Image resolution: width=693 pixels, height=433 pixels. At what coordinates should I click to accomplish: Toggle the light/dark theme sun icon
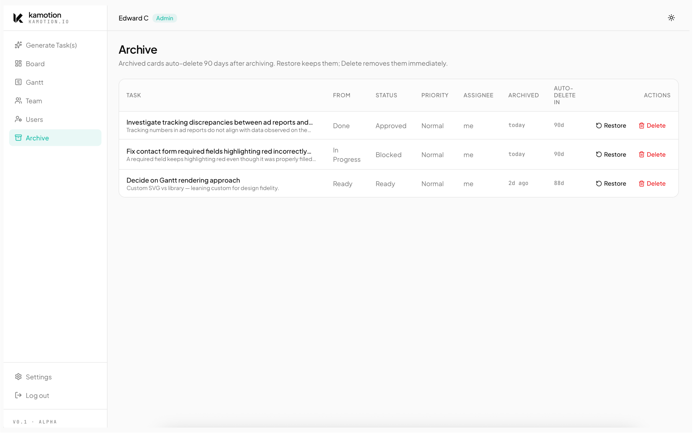pos(671,18)
